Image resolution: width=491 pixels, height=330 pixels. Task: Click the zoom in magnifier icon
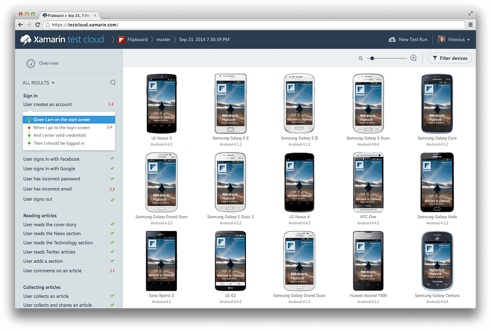413,58
